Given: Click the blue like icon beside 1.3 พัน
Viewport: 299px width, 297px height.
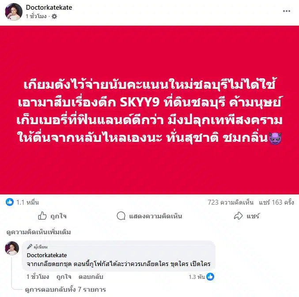Looking at the screenshot, I should pos(210,277).
